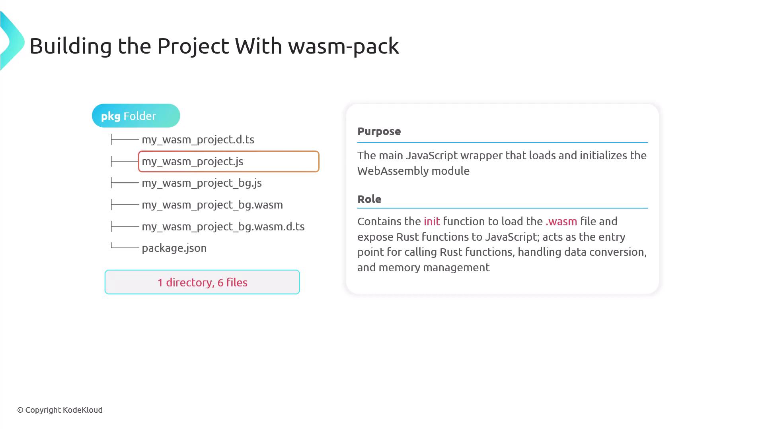This screenshot has width=764, height=429.
Task: Click my_wasm_project_bg.js in the tree
Action: point(201,183)
